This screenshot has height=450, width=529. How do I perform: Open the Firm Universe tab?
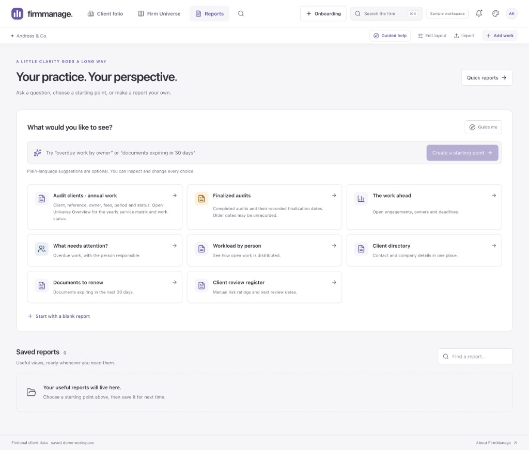click(159, 14)
